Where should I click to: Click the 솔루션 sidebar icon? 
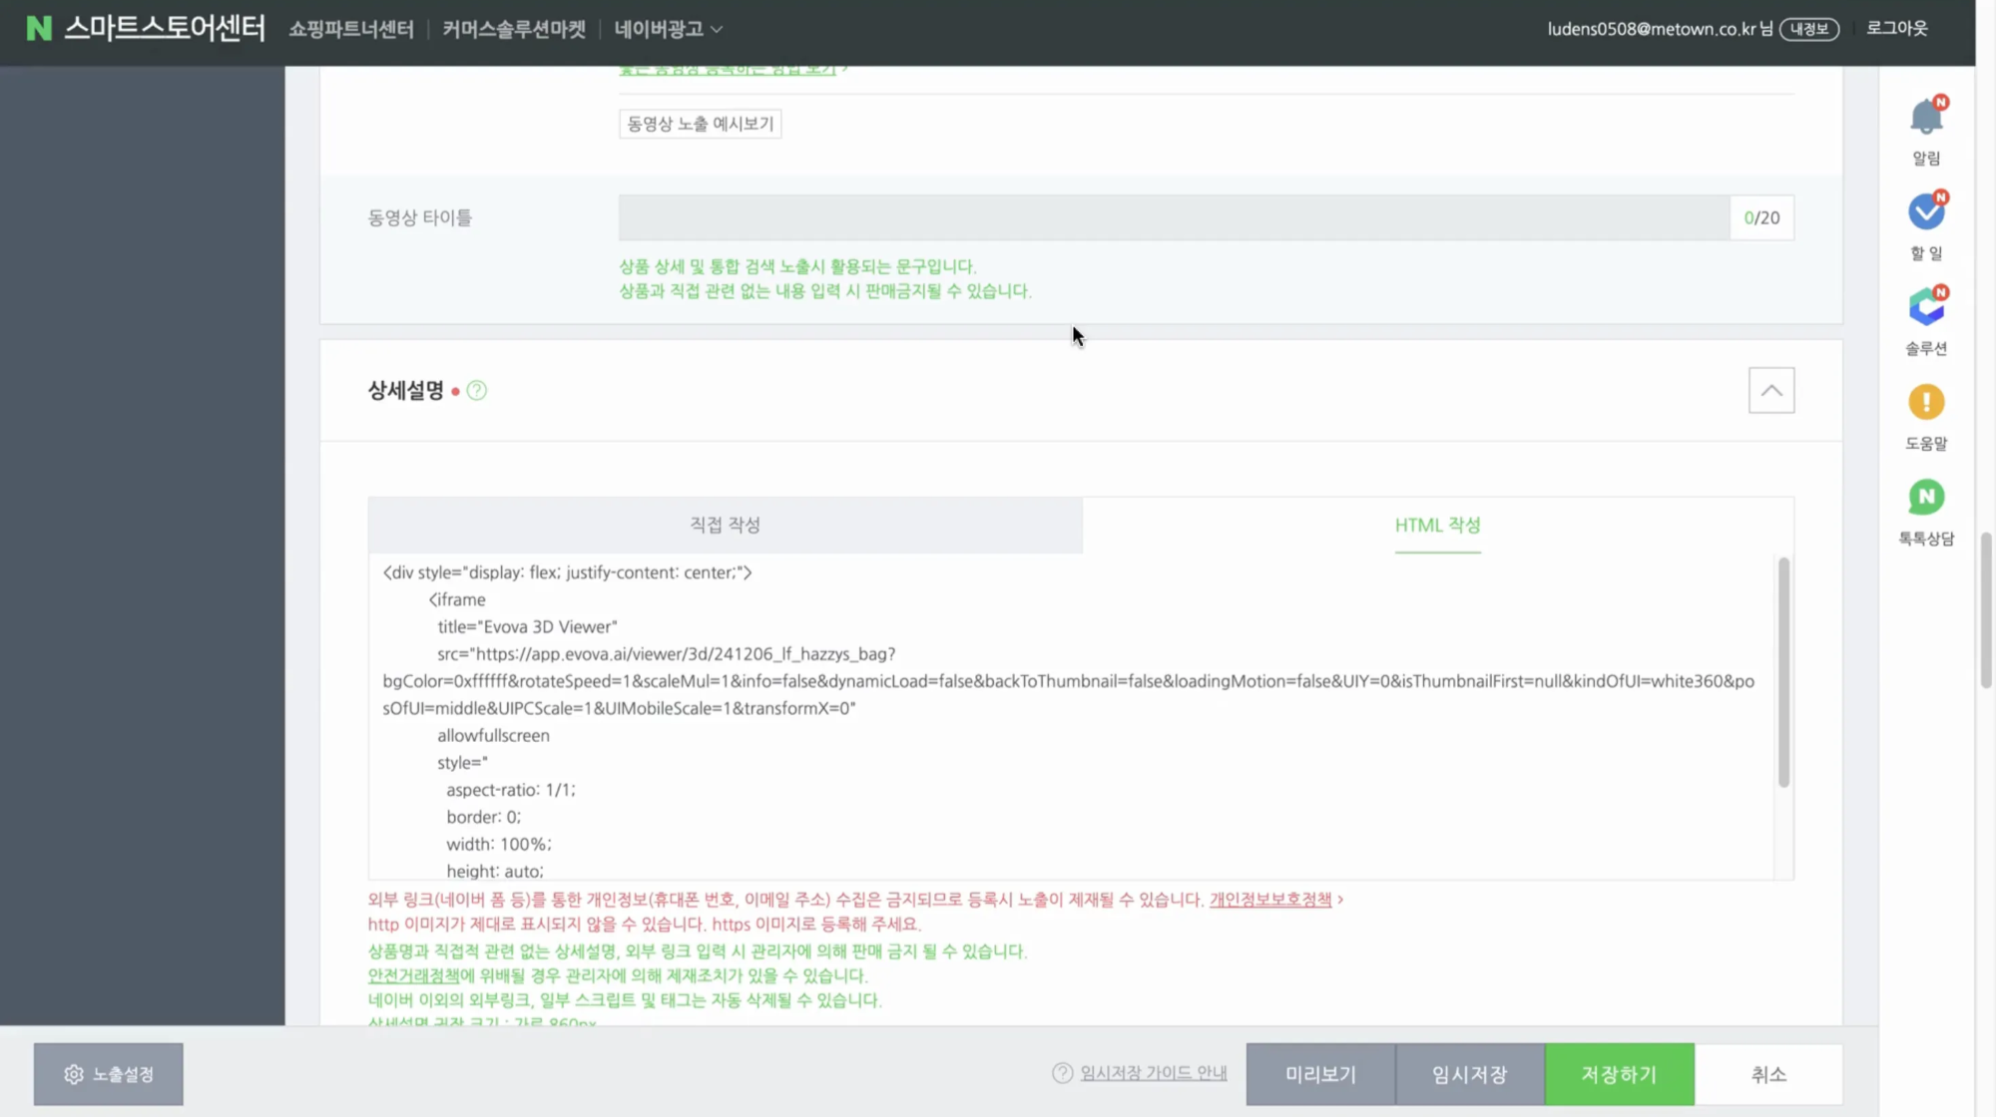[1925, 307]
